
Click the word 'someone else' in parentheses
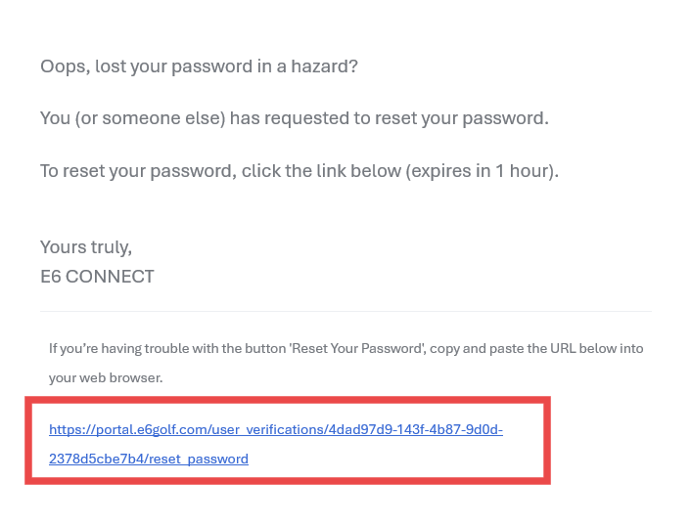tap(150, 118)
